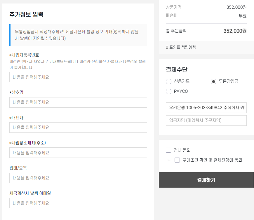The image size is (254, 220).
Task: Check the 전체 동의 checkbox
Action: pos(168,150)
